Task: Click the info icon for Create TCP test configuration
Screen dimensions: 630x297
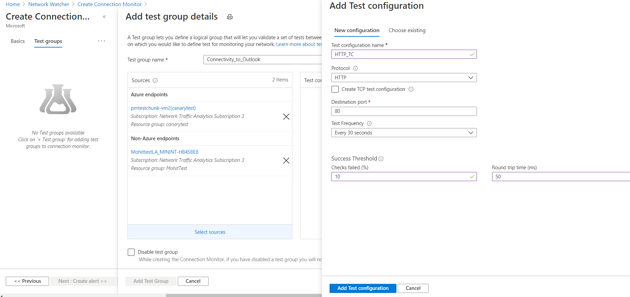Action: click(411, 89)
